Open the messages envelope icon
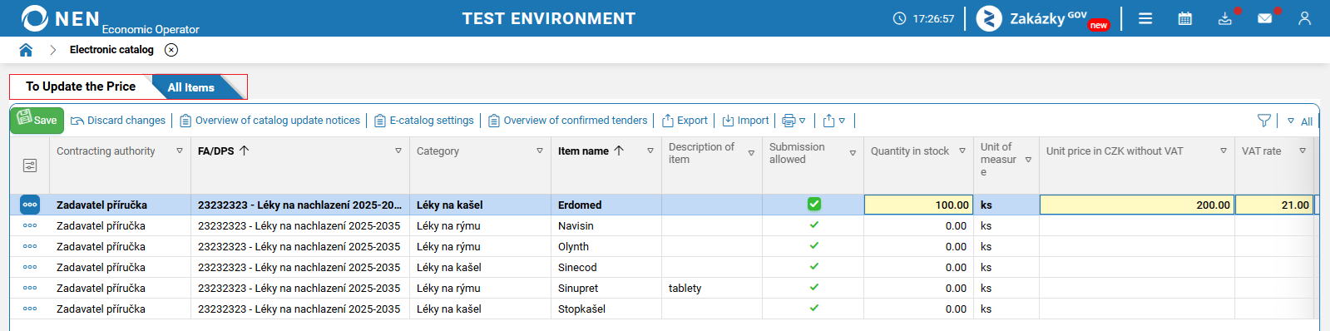 click(1265, 18)
